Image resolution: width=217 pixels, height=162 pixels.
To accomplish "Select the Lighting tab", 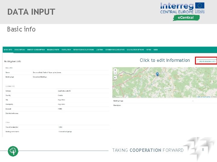I will click(100, 50).
